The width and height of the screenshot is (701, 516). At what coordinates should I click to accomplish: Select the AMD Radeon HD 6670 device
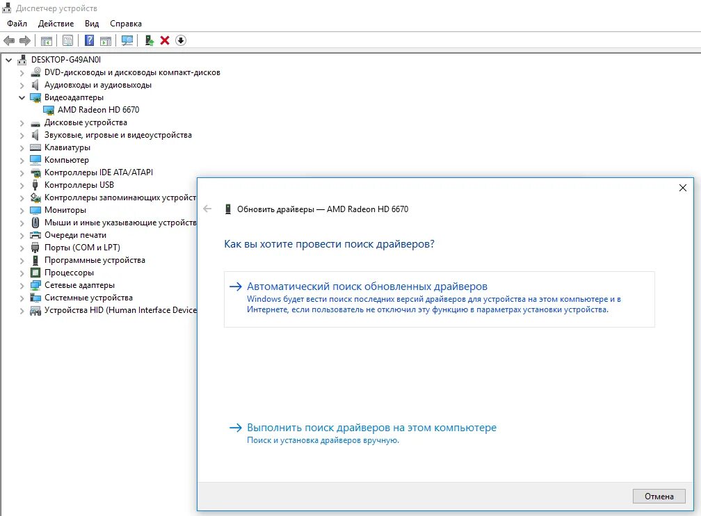(x=98, y=110)
